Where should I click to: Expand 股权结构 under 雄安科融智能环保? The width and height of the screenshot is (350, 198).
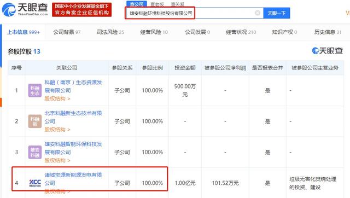coord(57,160)
